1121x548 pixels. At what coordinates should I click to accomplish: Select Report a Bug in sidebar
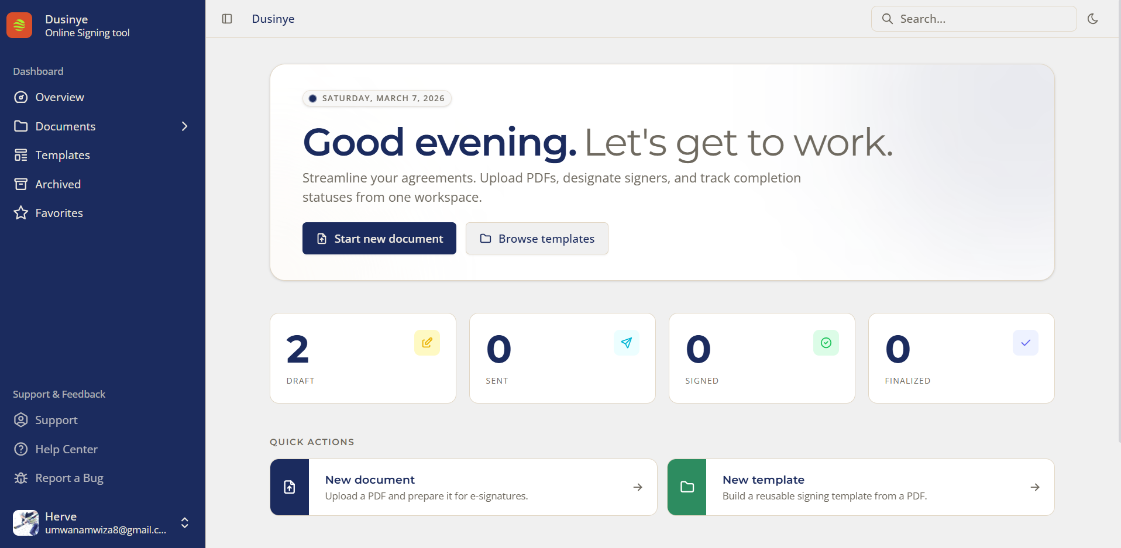coord(68,478)
